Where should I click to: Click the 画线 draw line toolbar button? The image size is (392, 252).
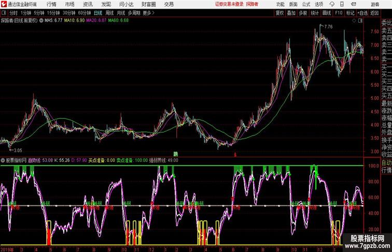pos(327,13)
